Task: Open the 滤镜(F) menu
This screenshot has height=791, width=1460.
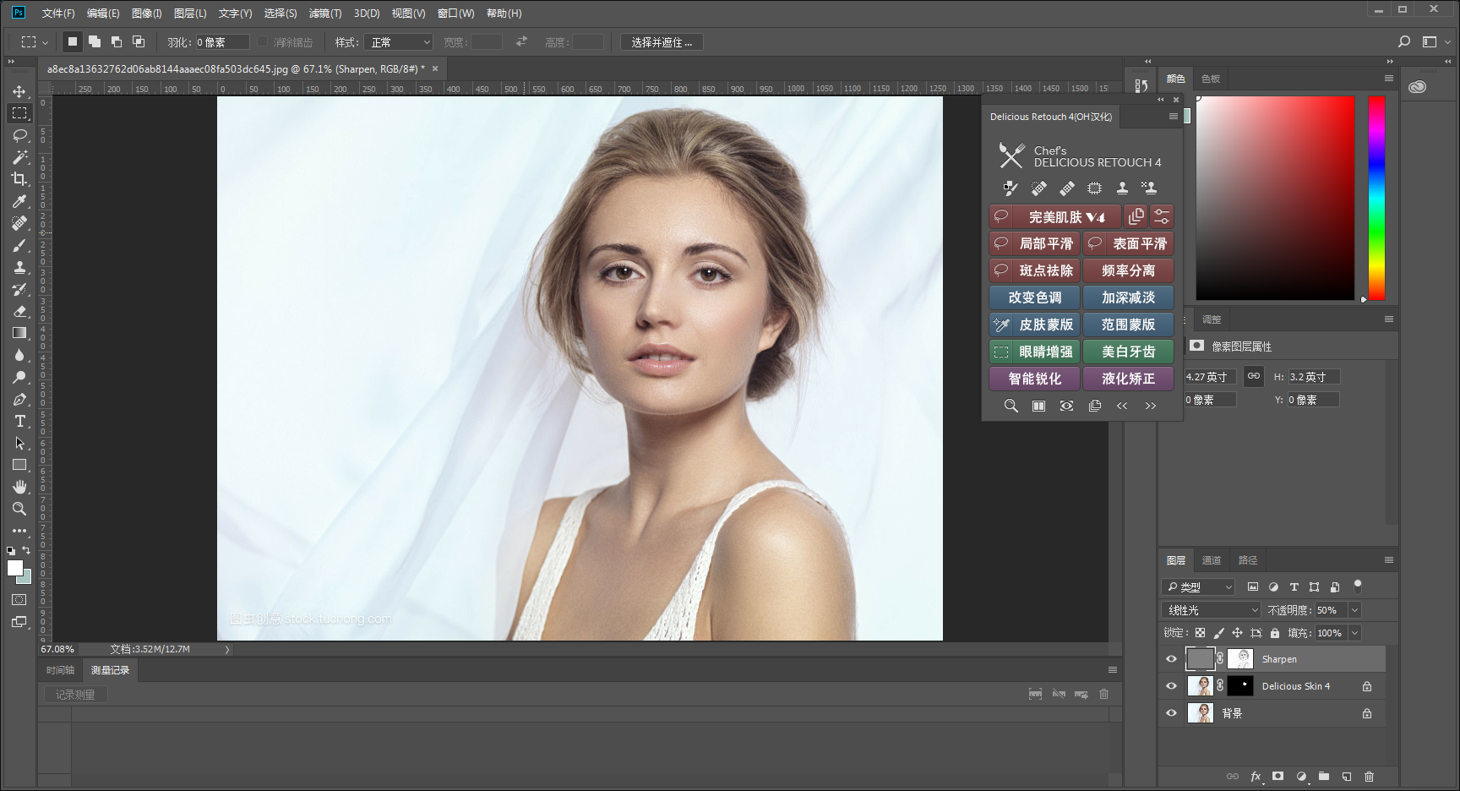Action: tap(327, 13)
